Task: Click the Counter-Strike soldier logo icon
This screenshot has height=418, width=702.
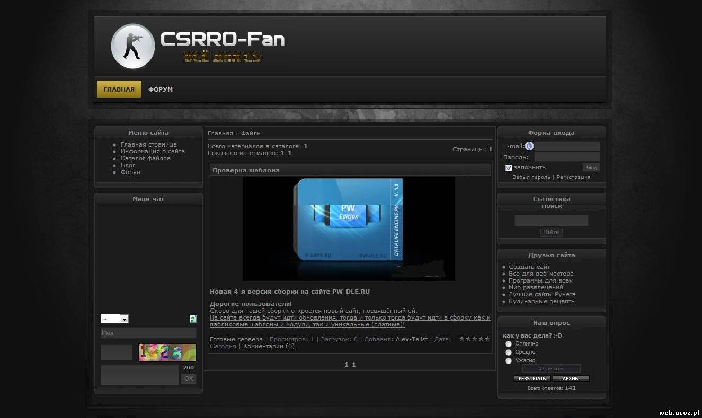Action: [132, 47]
